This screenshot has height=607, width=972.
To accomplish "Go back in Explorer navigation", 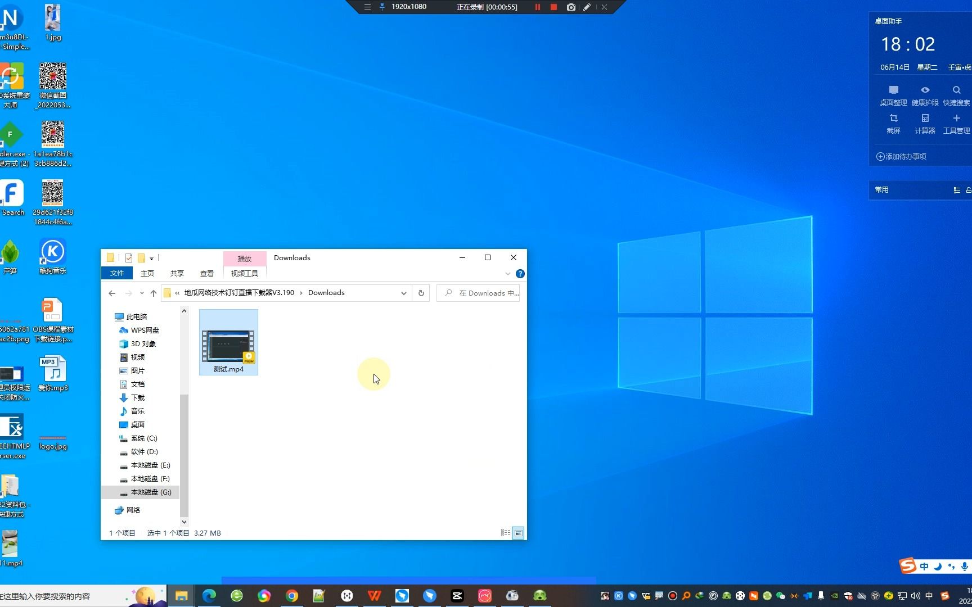I will (x=112, y=293).
